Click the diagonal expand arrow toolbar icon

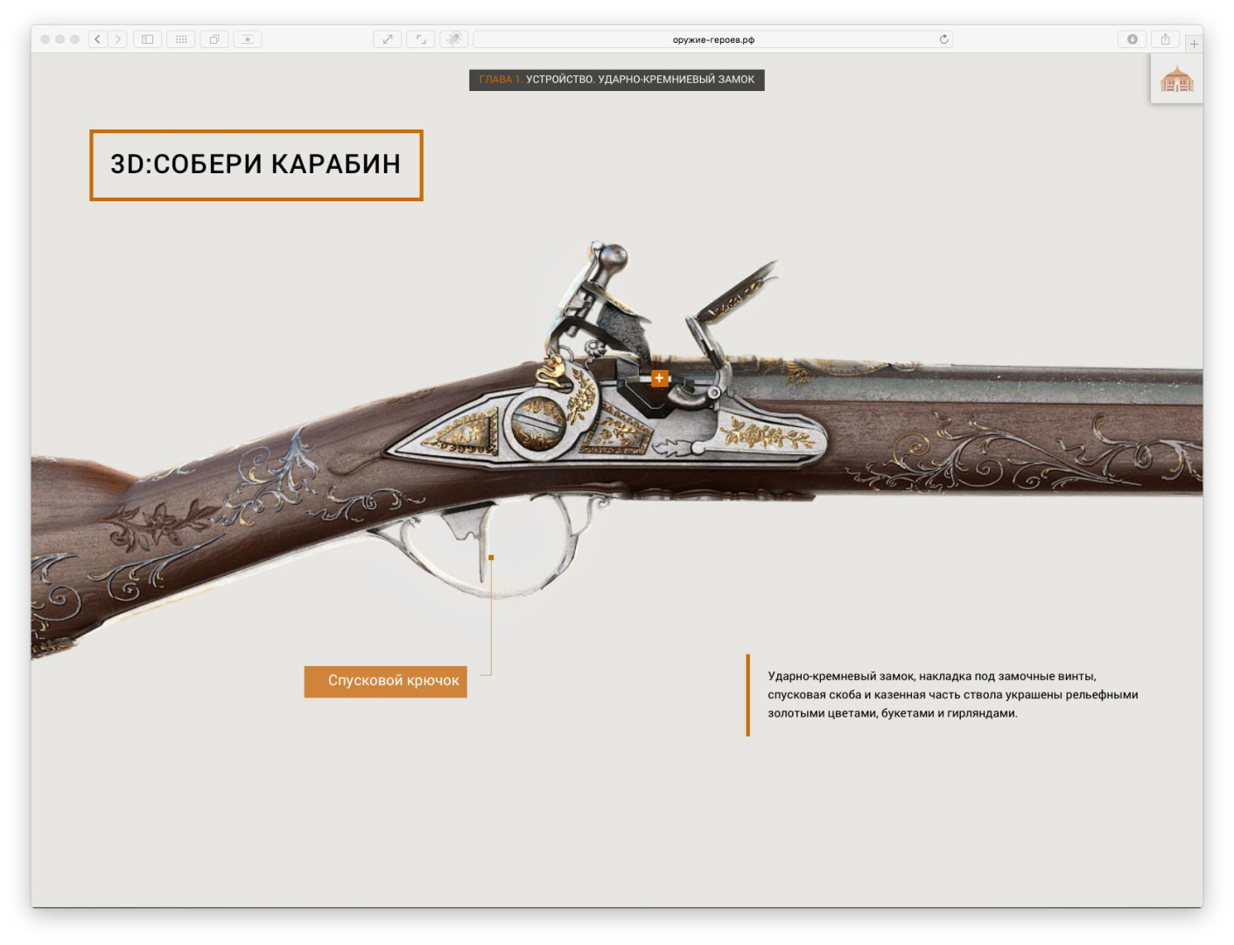[388, 39]
